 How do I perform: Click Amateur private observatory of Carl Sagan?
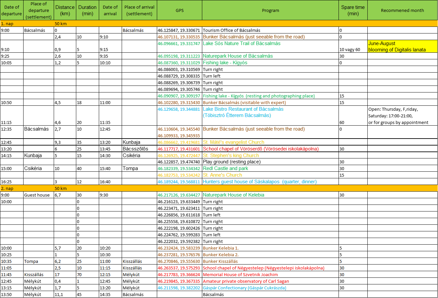pyautogui.click(x=246, y=281)
